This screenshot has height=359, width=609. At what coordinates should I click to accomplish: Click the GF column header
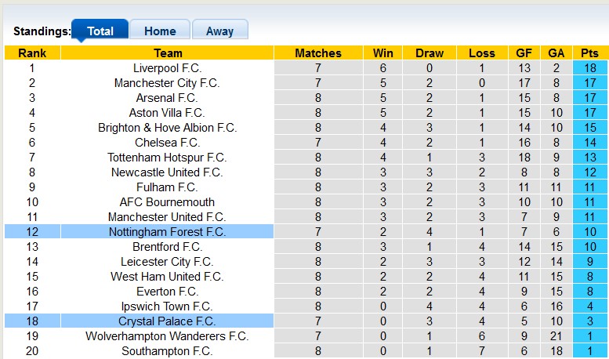click(x=524, y=53)
